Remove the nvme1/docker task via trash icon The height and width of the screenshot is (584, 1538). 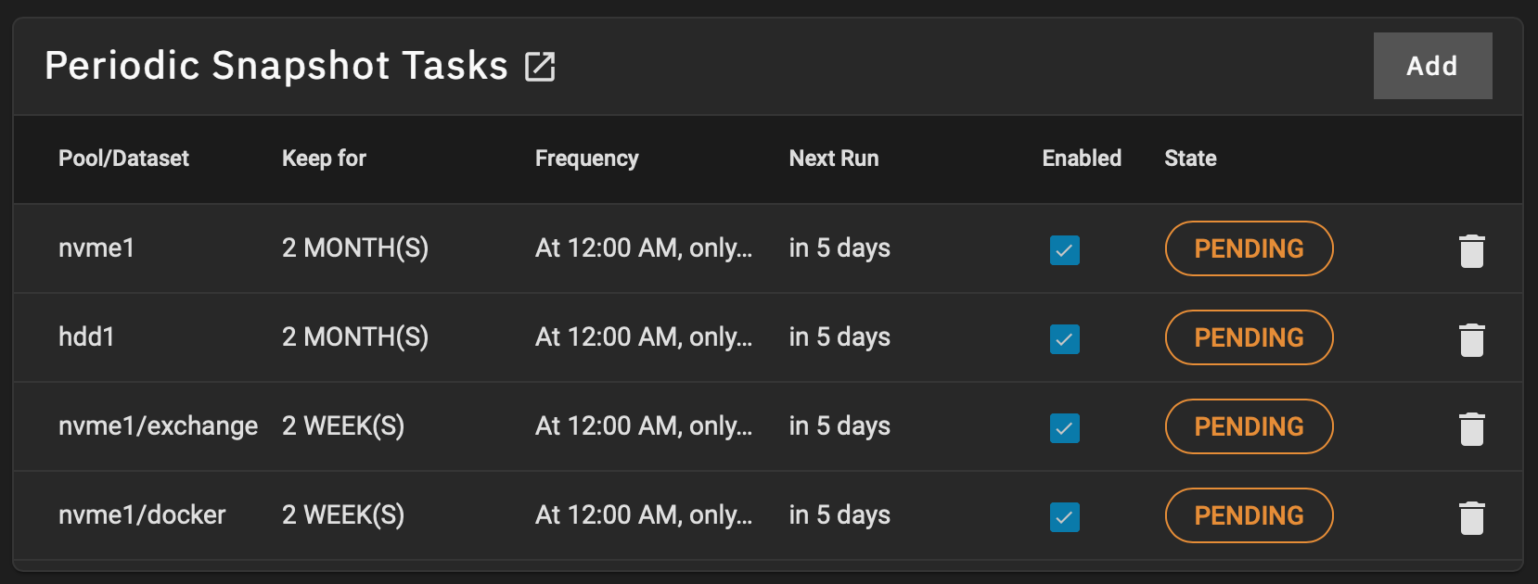coord(1471,517)
